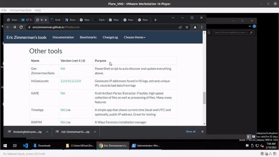Viewport: 279px width, 157px height.
Task: Open Chrome's three-dot menu
Action: pyautogui.click(x=201, y=27)
